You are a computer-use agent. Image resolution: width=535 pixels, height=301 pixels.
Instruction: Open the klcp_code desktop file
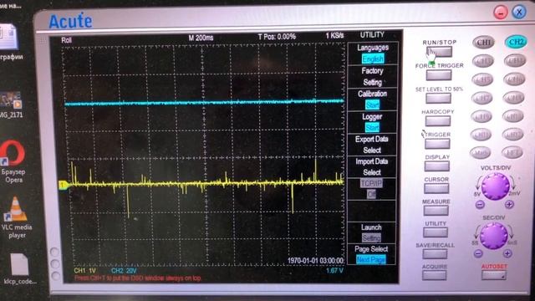(19, 269)
